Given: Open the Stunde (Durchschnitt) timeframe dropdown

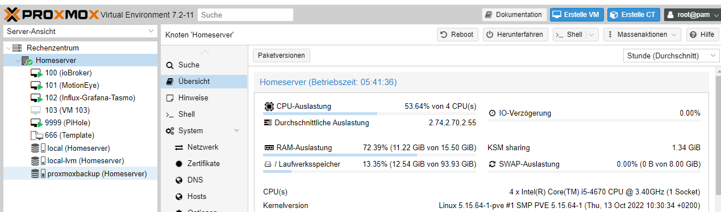Looking at the screenshot, I should (670, 56).
